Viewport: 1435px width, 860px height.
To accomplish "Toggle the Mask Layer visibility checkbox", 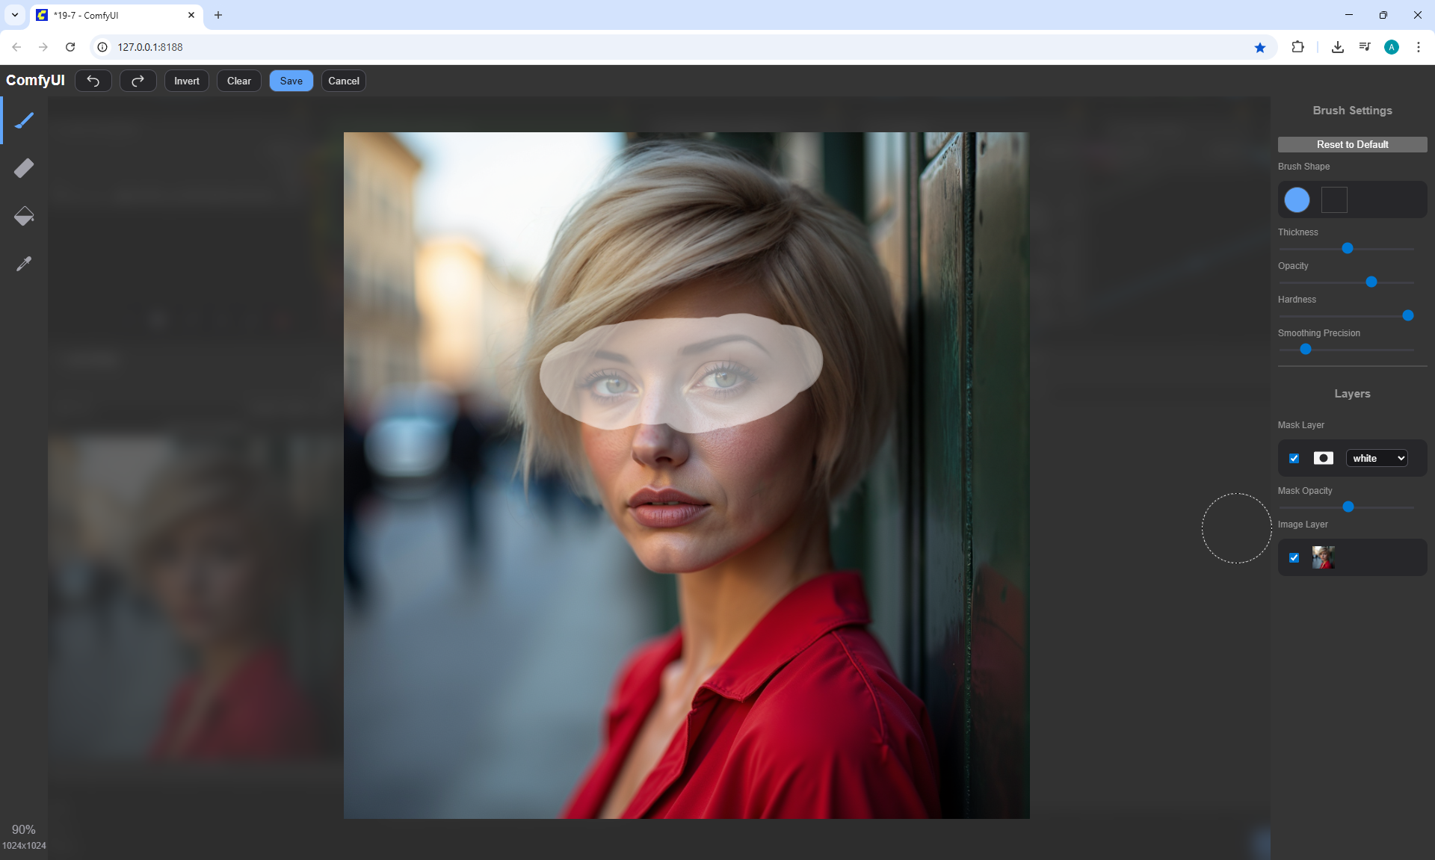I will pyautogui.click(x=1294, y=458).
